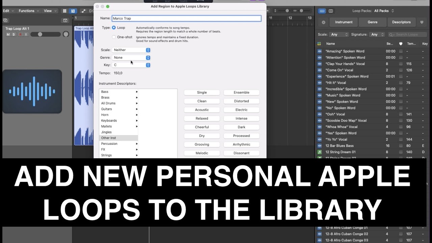Click green MIDI icon of 12 String Dream 01
Screen dimensions: 432x243
tap(320, 152)
